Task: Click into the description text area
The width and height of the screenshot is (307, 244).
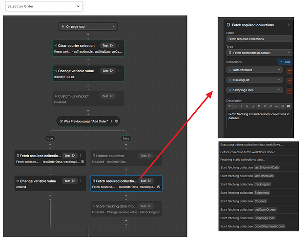Action: click(259, 119)
